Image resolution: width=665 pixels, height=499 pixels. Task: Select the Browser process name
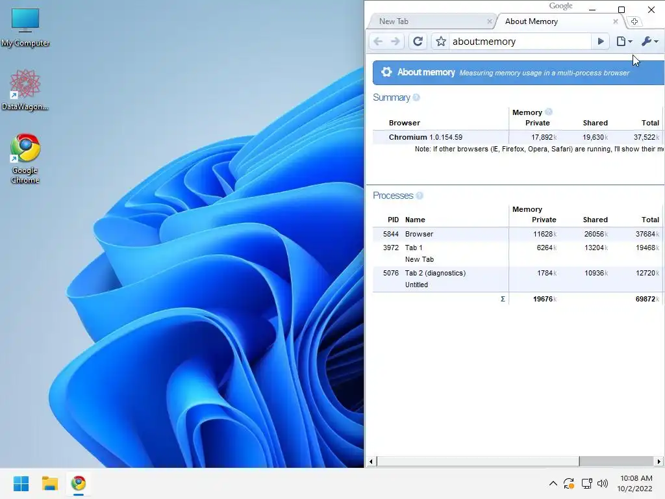419,234
